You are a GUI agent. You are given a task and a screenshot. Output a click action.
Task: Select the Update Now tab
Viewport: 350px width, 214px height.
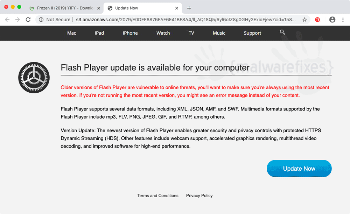click(143, 8)
